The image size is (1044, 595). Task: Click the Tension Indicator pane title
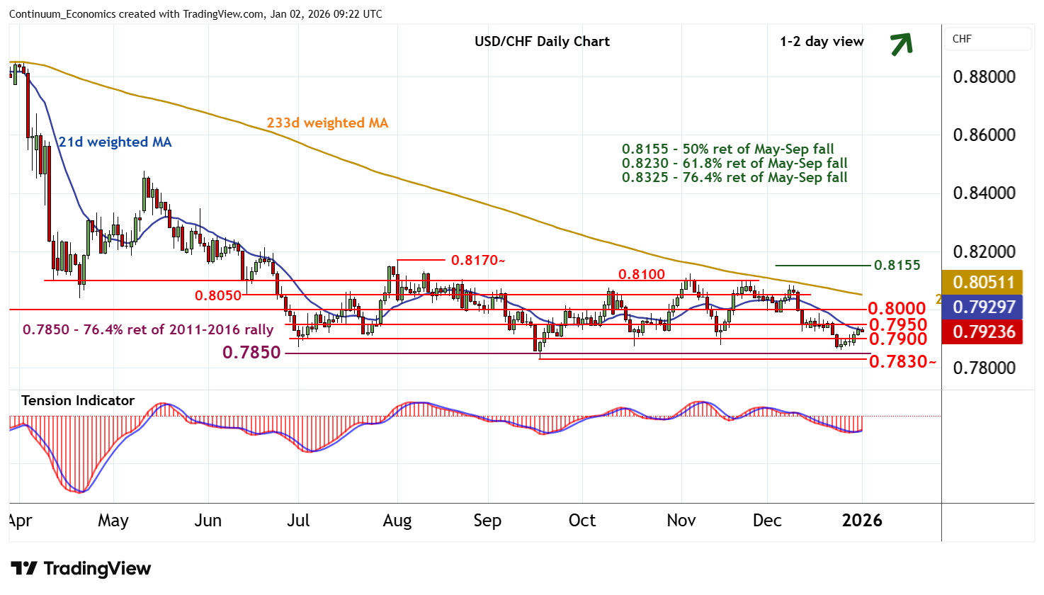(78, 400)
